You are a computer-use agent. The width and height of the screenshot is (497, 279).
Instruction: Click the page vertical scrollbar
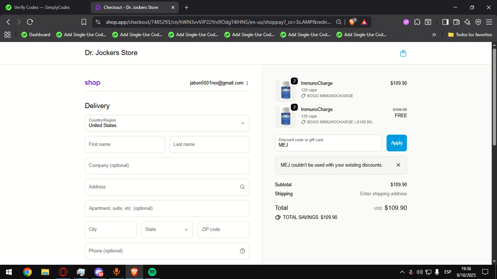click(494, 97)
